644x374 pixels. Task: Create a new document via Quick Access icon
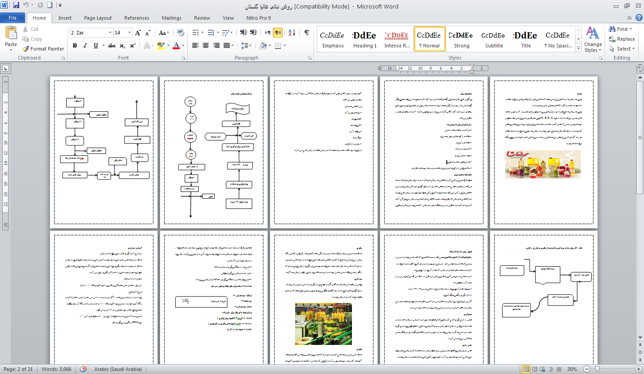pyautogui.click(x=50, y=6)
